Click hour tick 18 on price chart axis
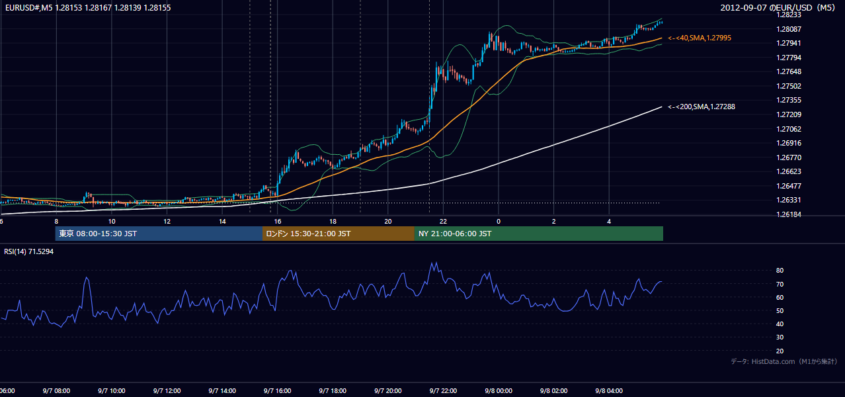The image size is (845, 397). [333, 221]
